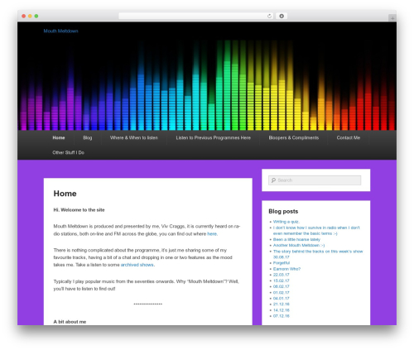Open blog post dated 22.03.17

click(x=282, y=275)
